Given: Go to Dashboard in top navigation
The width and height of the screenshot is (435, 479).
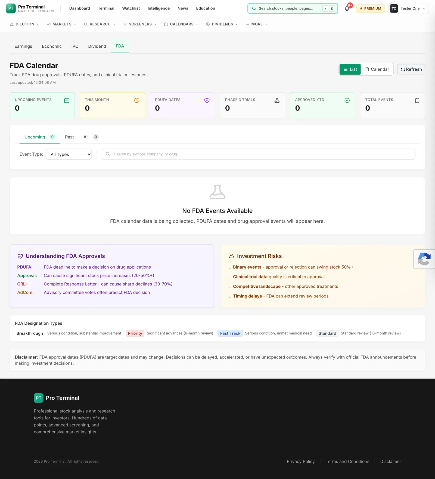Looking at the screenshot, I should [x=80, y=8].
